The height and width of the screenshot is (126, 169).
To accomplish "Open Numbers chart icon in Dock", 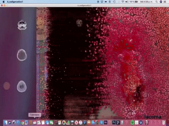I will coord(68,122).
